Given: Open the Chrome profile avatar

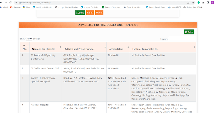Looking at the screenshot, I should coord(213,3).
